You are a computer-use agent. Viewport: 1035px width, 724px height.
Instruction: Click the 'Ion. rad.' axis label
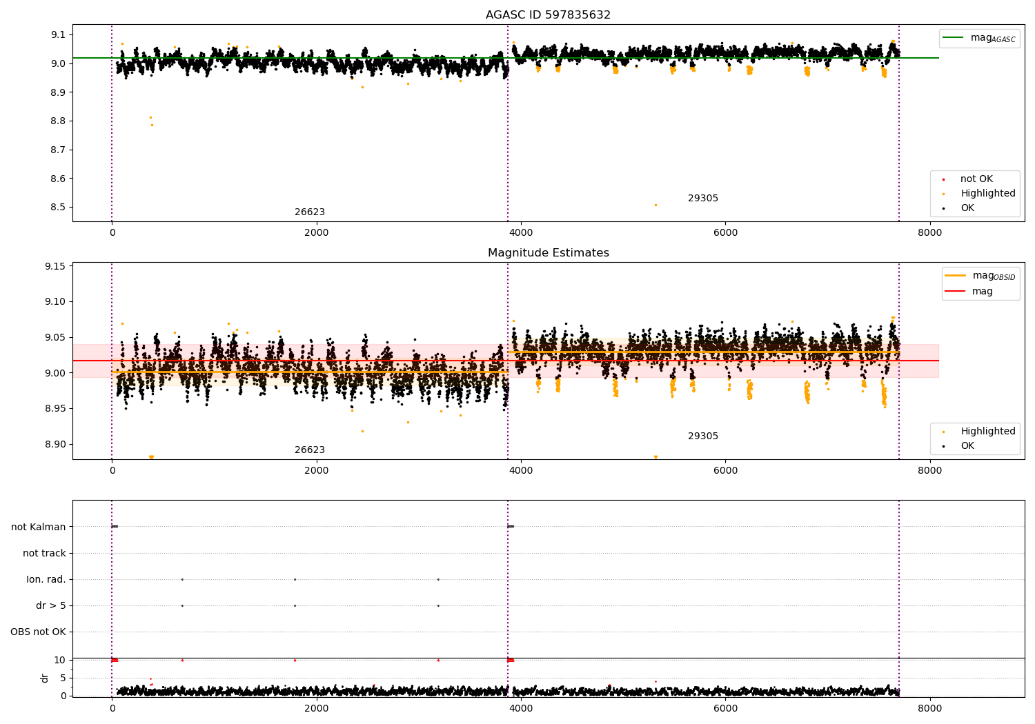(46, 579)
